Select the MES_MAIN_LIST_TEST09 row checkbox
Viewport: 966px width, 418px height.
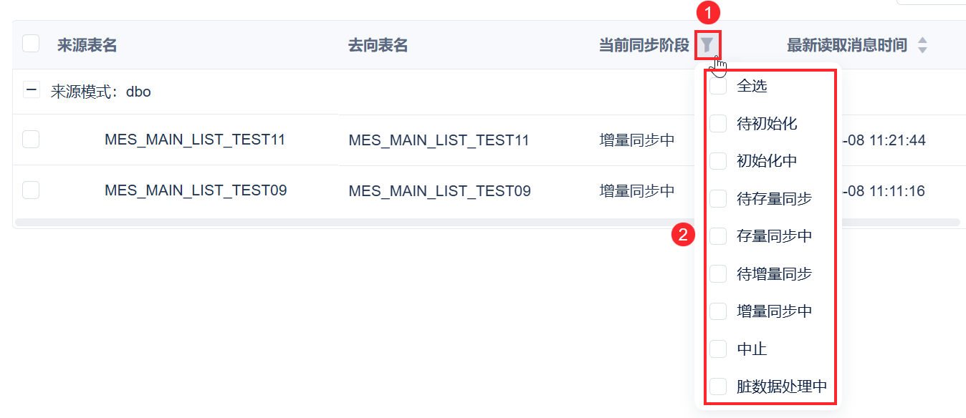[31, 190]
